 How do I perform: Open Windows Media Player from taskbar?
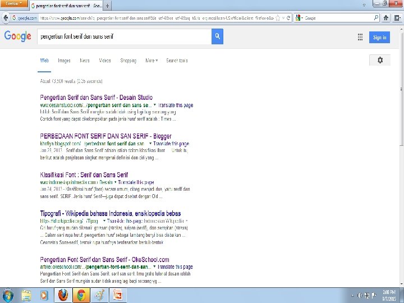[44, 295]
